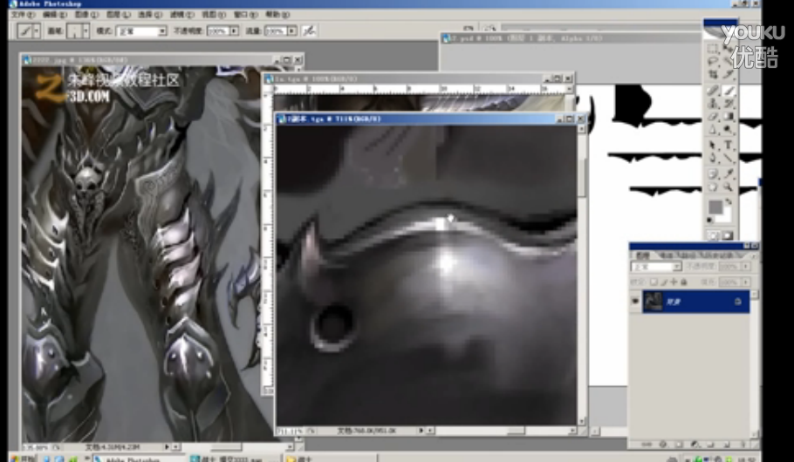794x462 pixels.
Task: Select the Healing Brush tool
Action: [x=714, y=91]
